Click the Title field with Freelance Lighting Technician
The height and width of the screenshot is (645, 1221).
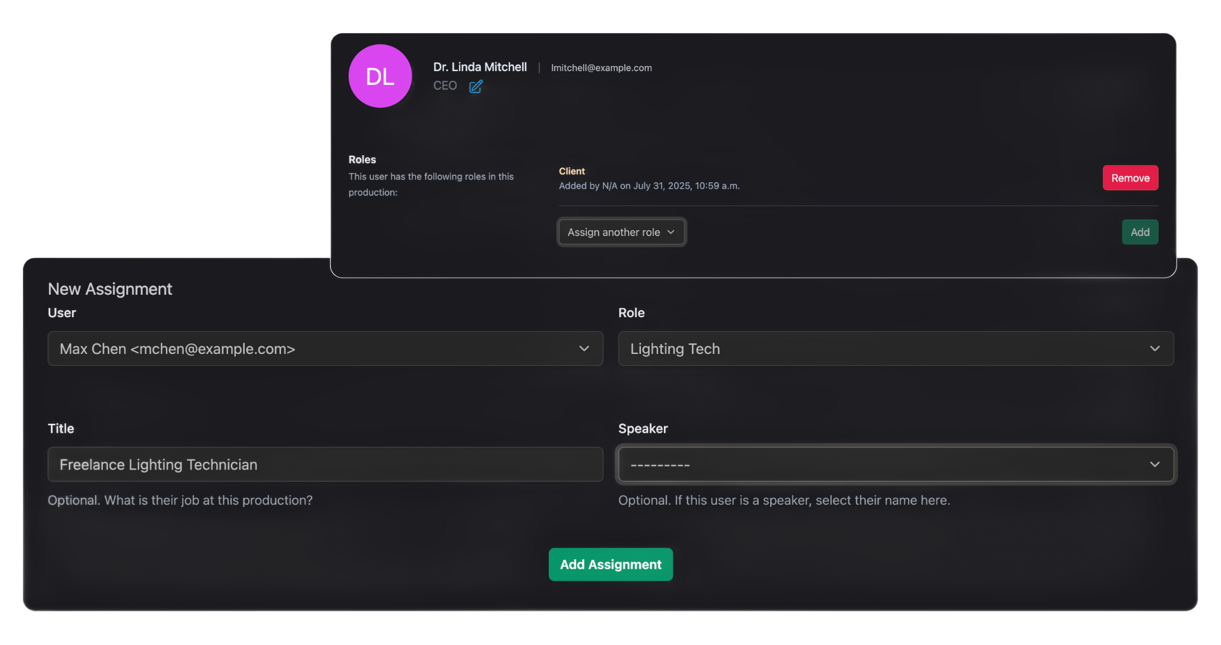(x=325, y=465)
